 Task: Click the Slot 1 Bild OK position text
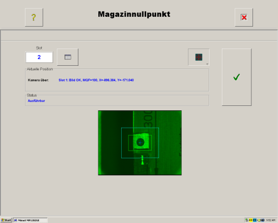tap(96, 80)
